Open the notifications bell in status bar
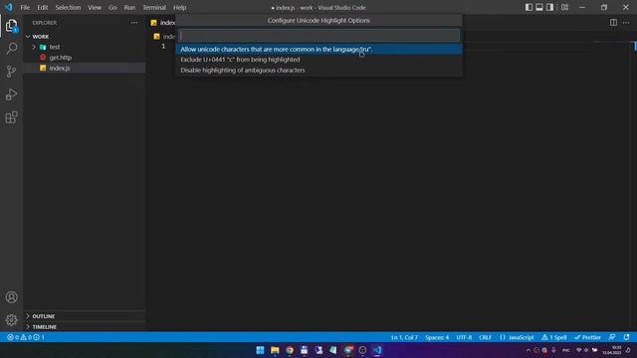The image size is (637, 358). (626, 337)
